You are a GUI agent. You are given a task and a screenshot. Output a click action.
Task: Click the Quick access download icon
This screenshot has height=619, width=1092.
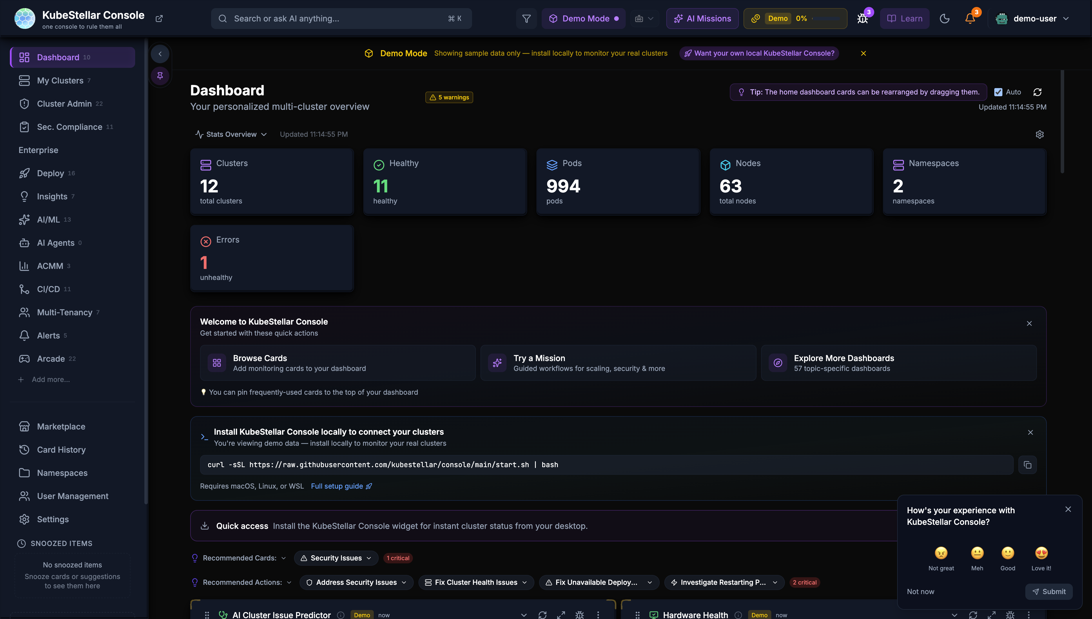tap(205, 526)
